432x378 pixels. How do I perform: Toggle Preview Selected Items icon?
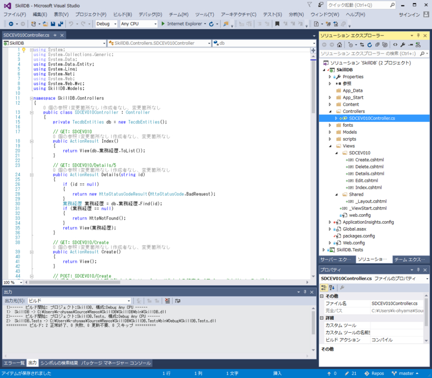click(x=410, y=45)
